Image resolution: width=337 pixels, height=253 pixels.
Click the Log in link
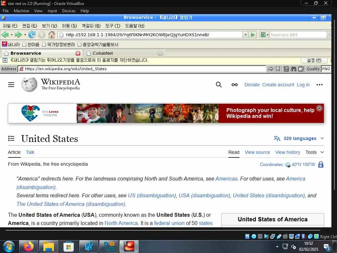pos(303,85)
